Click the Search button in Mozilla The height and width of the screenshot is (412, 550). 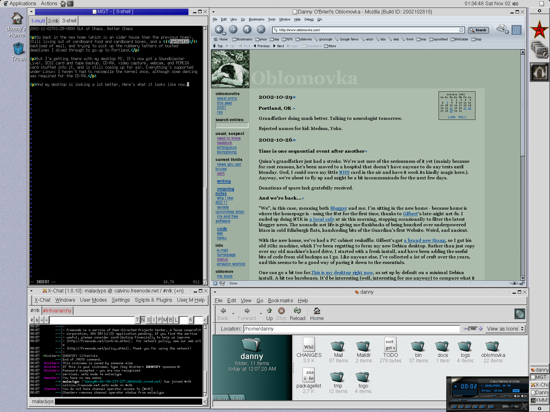point(478,30)
